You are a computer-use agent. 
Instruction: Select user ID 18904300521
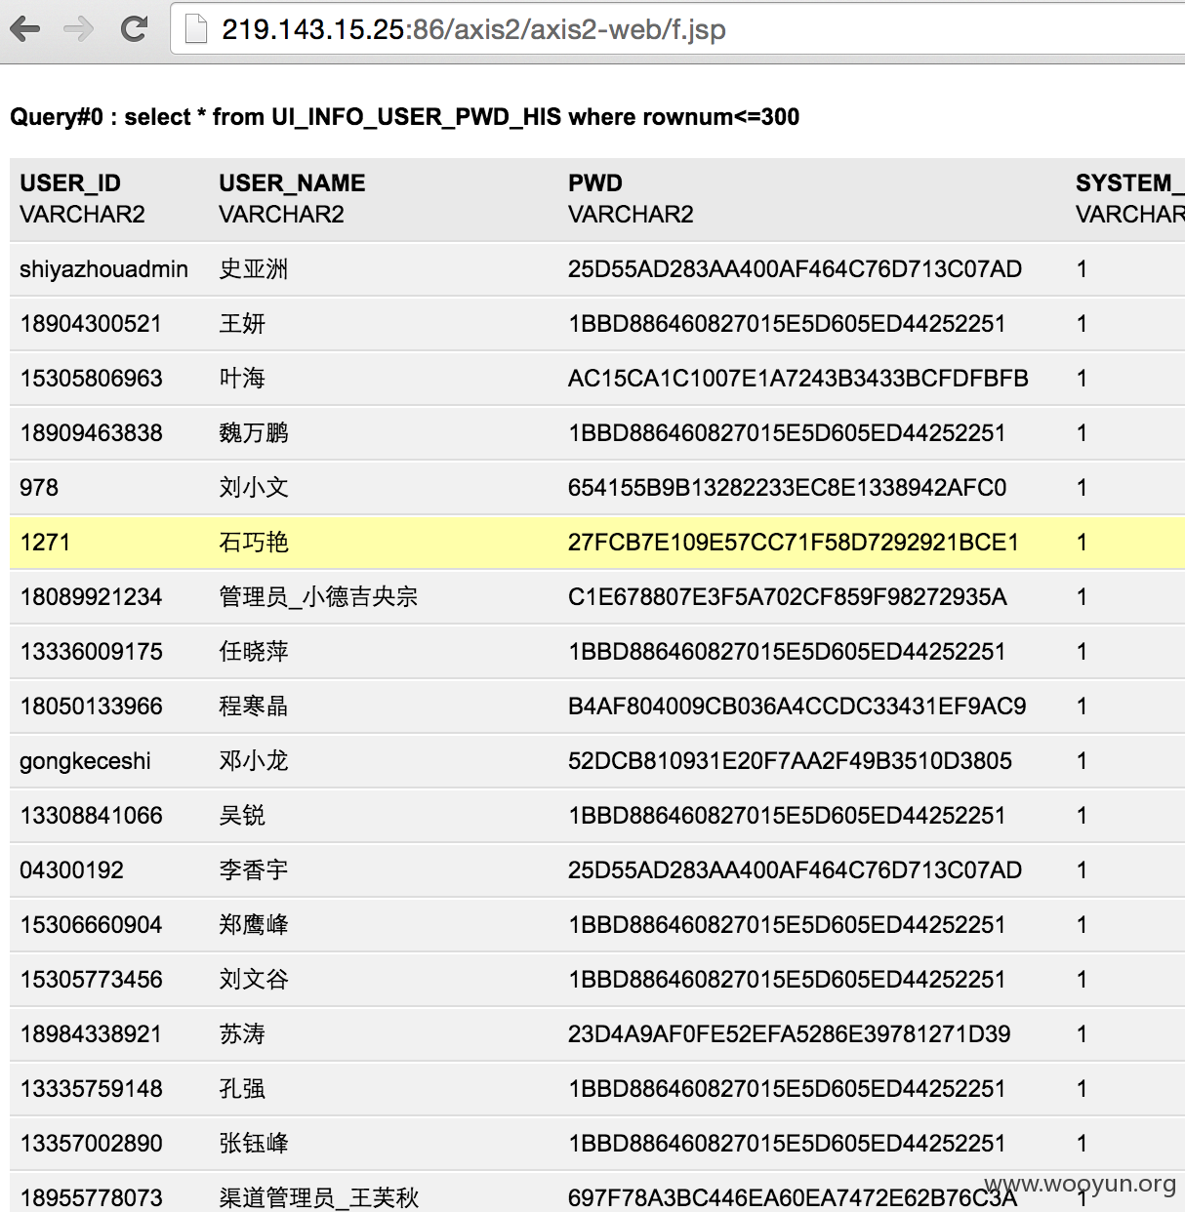coord(91,324)
